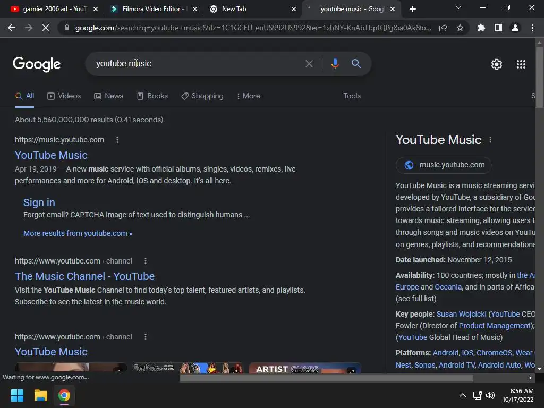Open the Google apps grid
Screen dimensions: 544x408
(521, 64)
